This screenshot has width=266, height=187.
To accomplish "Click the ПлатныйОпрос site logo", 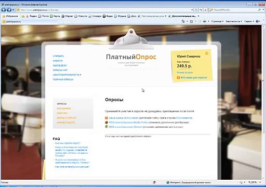I will click(x=131, y=57).
